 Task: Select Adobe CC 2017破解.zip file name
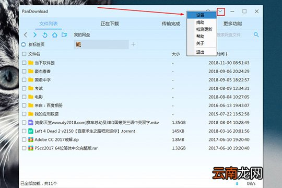[56, 139]
